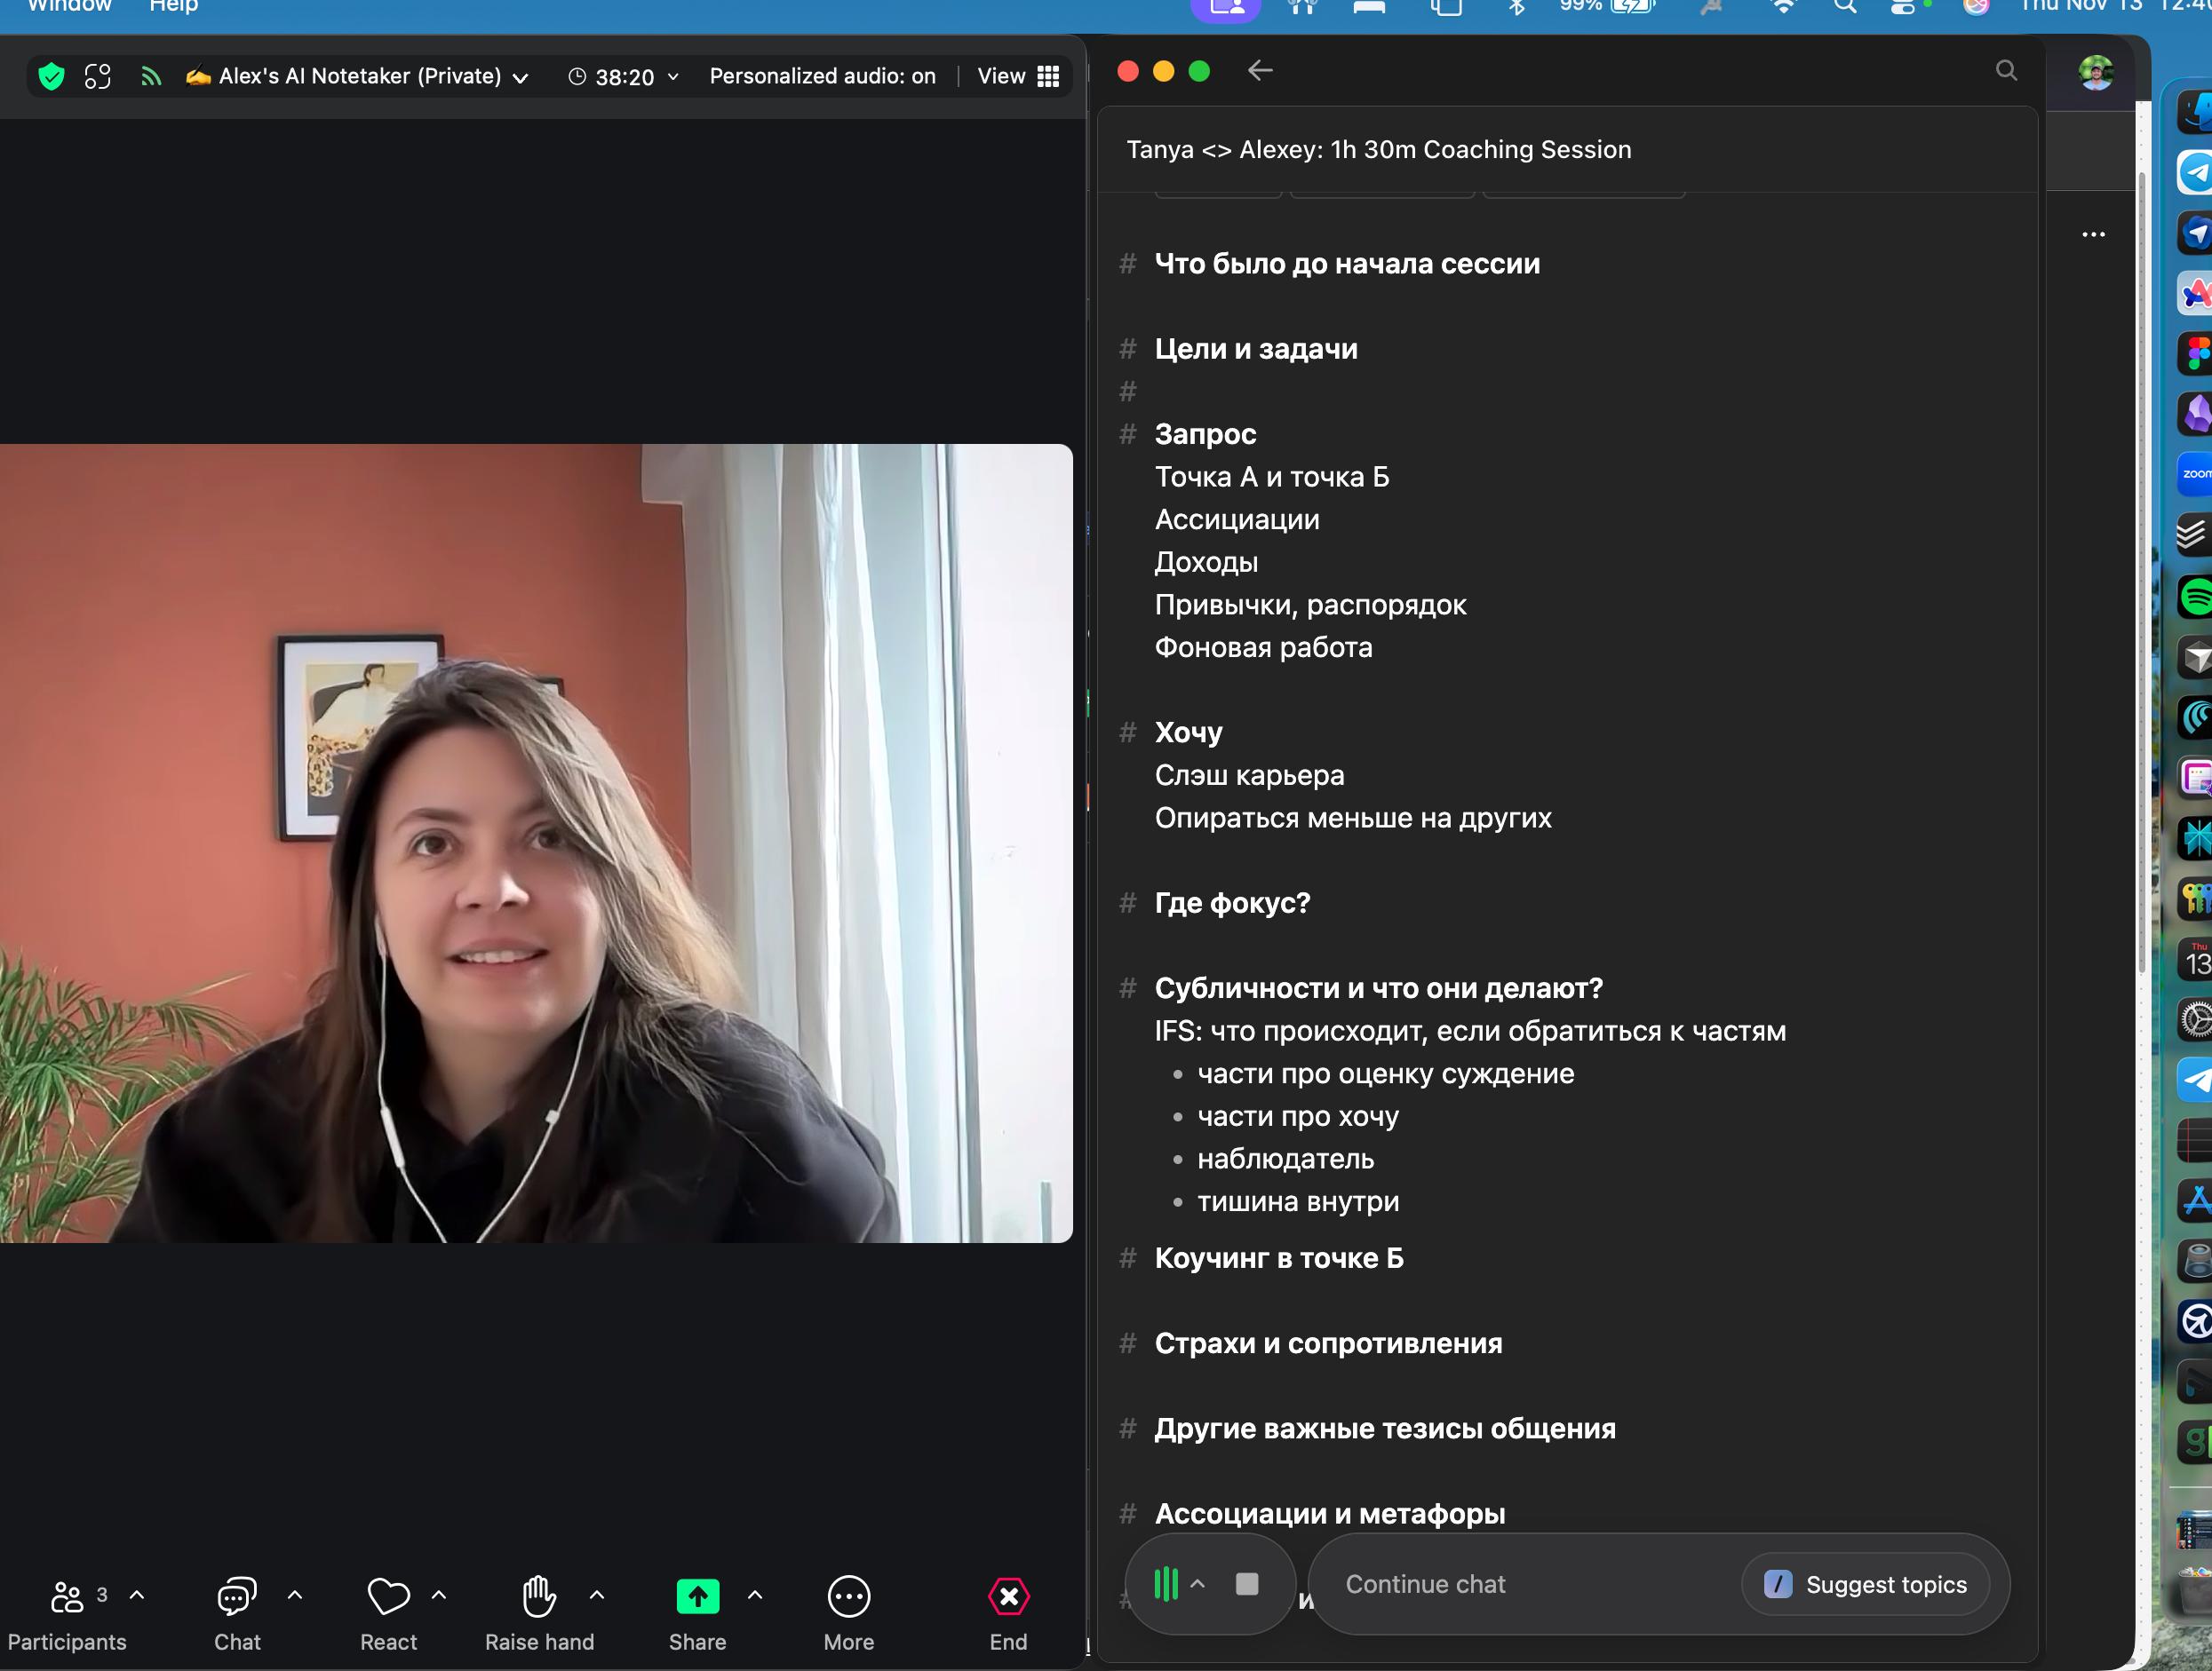Expand Alex's AI Notetaker dropdown
Image resolution: width=2212 pixels, height=1671 pixels.
point(521,78)
